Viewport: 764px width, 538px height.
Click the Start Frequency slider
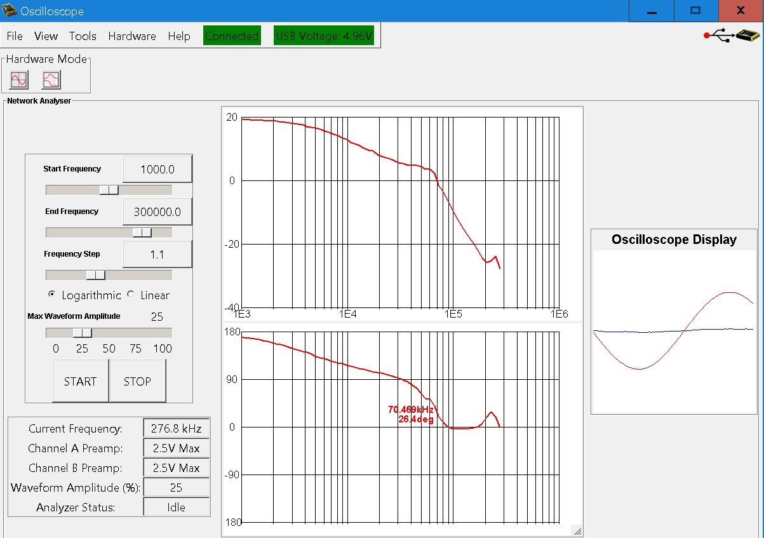[x=109, y=190]
